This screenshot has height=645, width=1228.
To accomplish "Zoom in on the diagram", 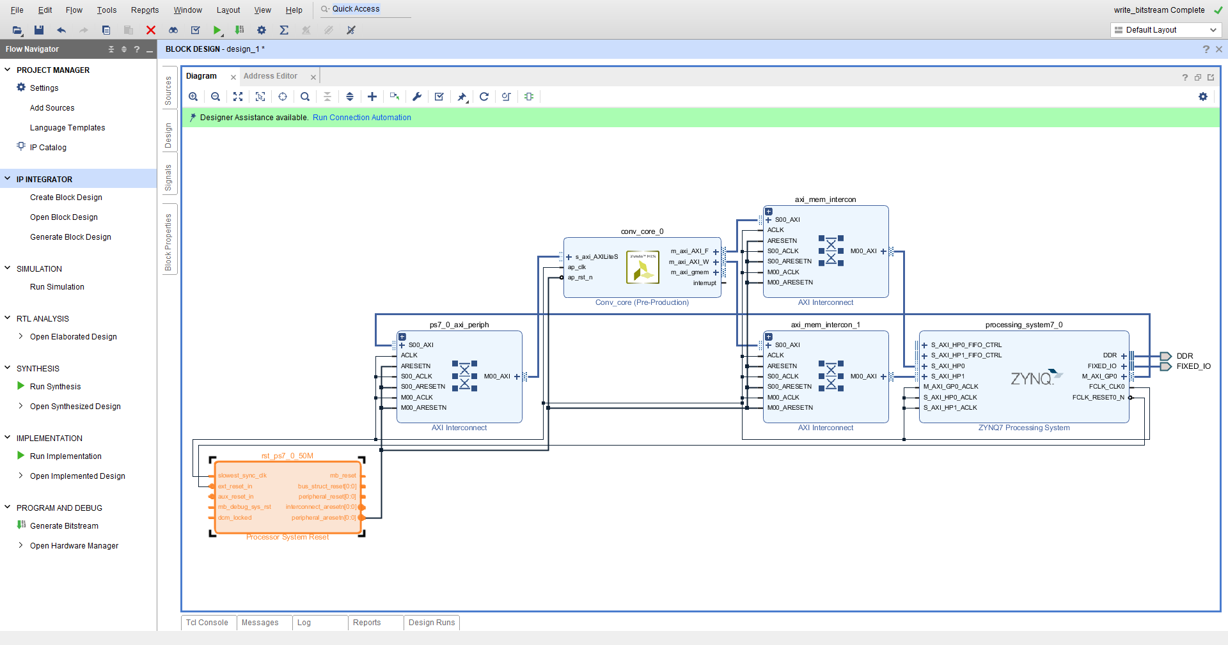I will coord(193,97).
